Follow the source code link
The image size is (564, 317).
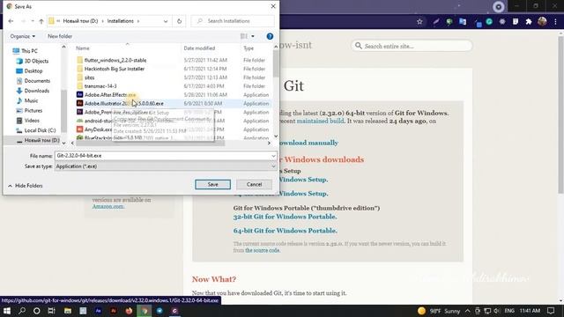coord(263,250)
